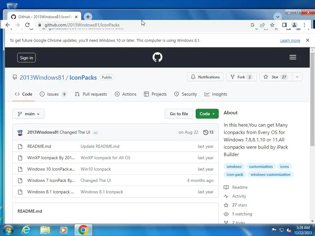Click the Google icon in address bar
Screen dimensions: 315x236
(253, 25)
